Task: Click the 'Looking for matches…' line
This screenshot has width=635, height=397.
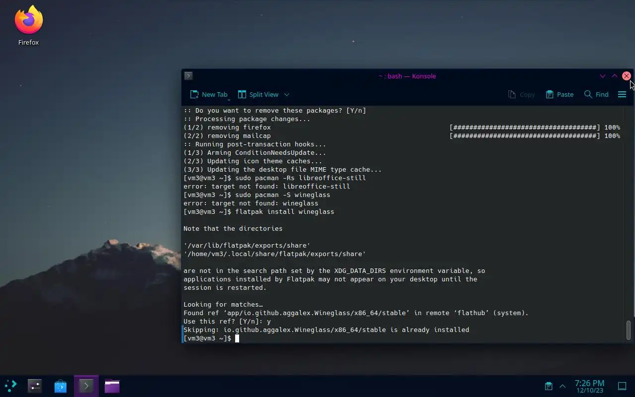Action: point(223,305)
